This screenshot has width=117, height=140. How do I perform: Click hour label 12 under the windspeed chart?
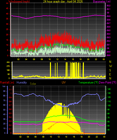57,59
